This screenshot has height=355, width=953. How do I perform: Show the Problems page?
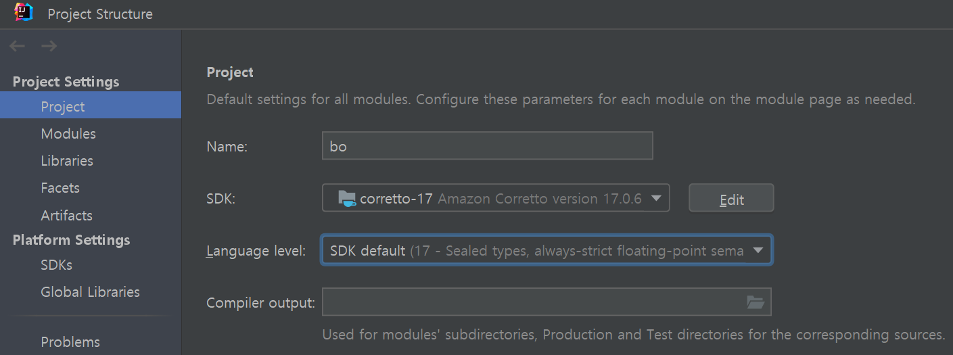tap(70, 341)
